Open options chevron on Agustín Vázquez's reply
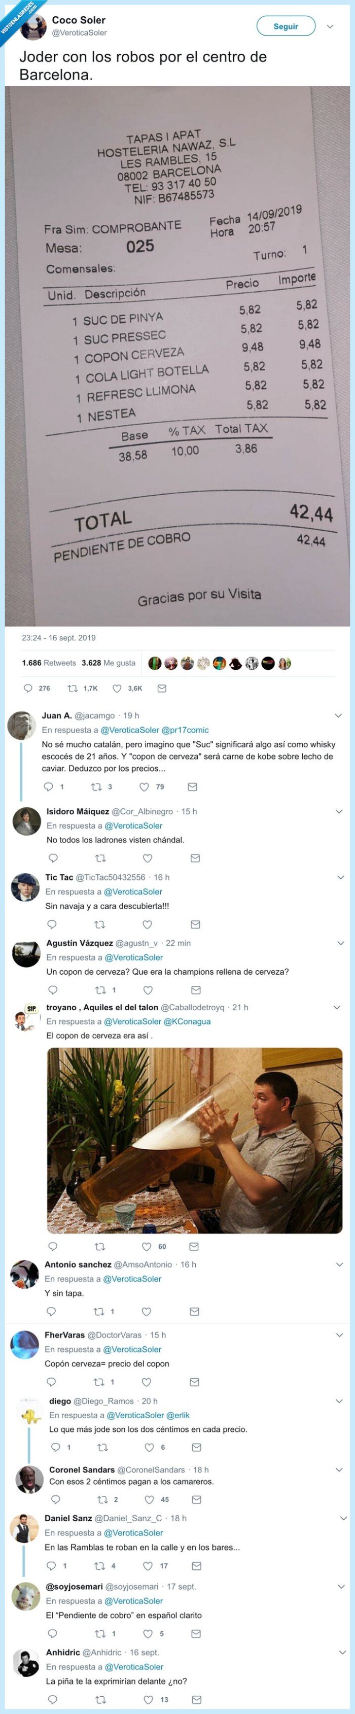The image size is (355, 1714). [x=340, y=943]
